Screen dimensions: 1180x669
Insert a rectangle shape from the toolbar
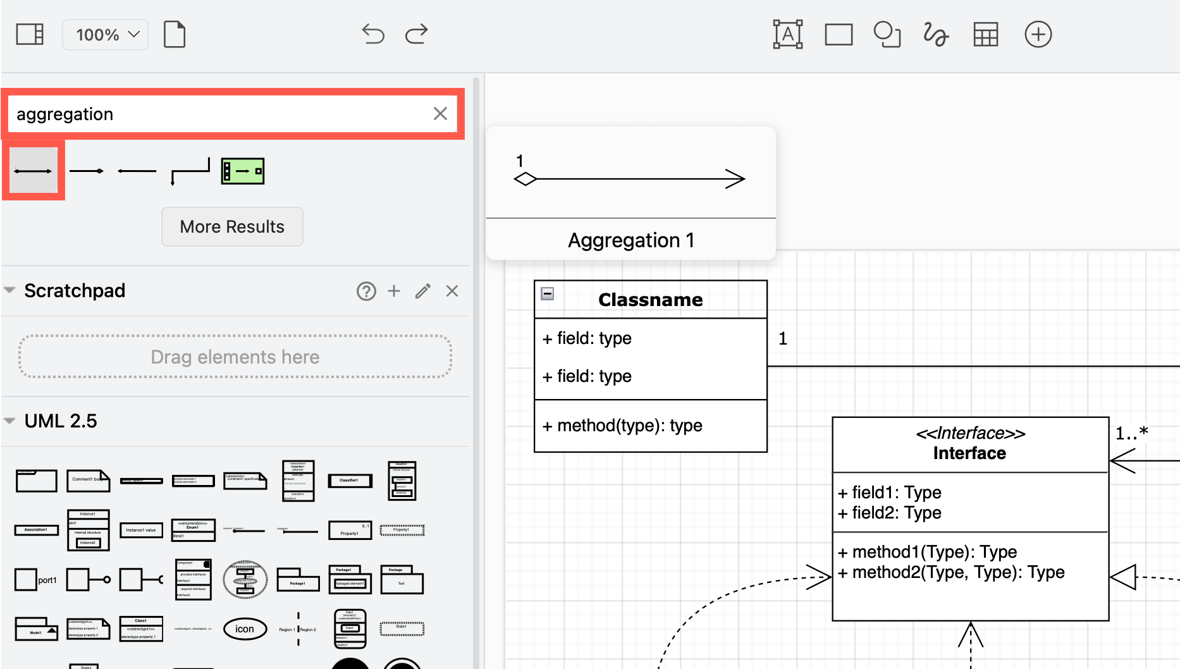[x=839, y=34]
